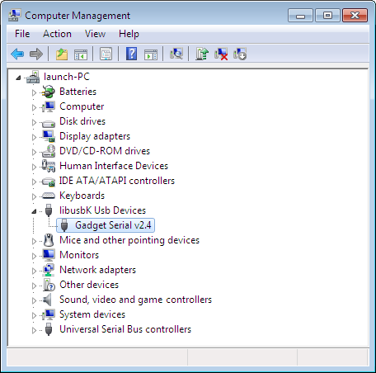Expand the Batteries node

click(x=34, y=92)
